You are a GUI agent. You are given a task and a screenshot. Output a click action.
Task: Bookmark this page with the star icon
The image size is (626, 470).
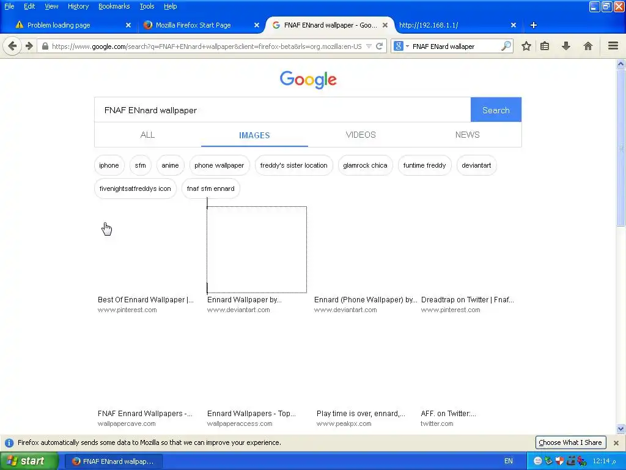pos(526,46)
